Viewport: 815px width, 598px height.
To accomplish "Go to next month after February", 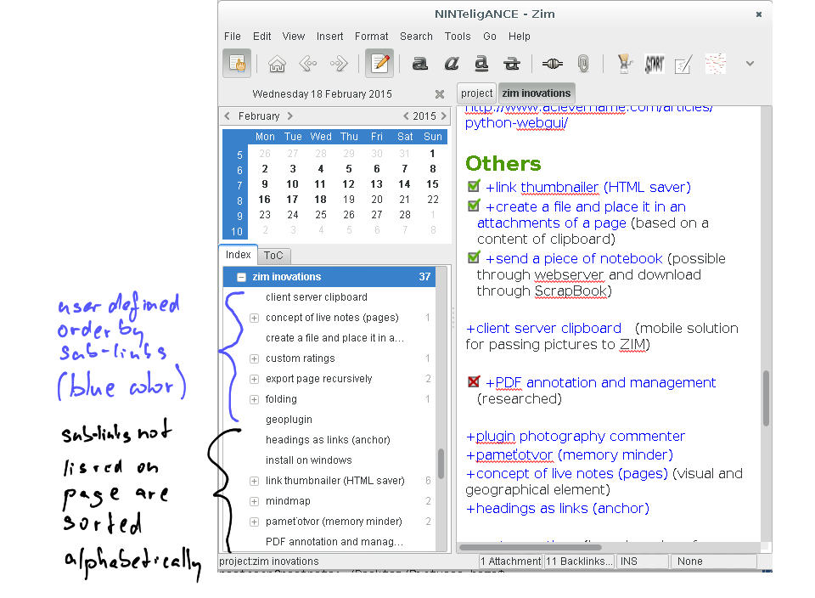I will point(290,116).
